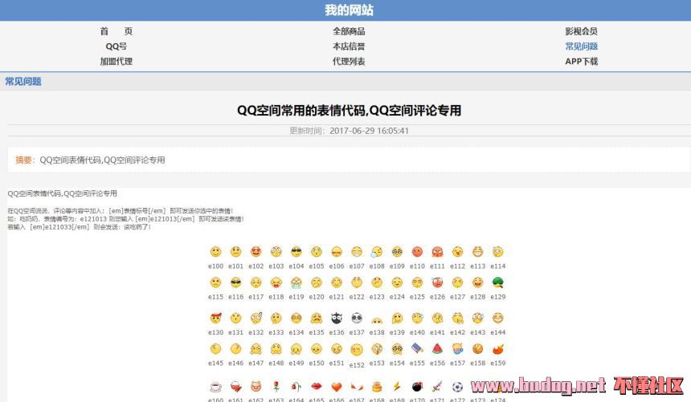Click the dark sunglasses emoji above e116
This screenshot has height=402, width=691.
[x=235, y=282]
